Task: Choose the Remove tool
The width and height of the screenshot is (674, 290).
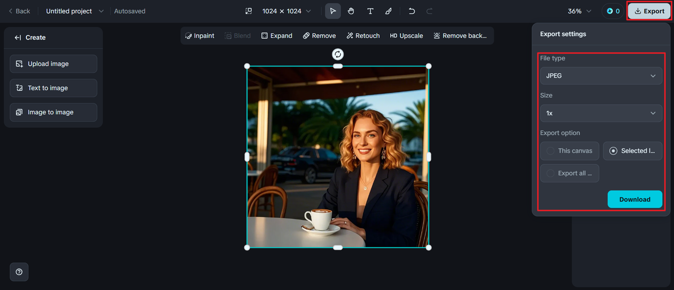Action: (x=319, y=36)
